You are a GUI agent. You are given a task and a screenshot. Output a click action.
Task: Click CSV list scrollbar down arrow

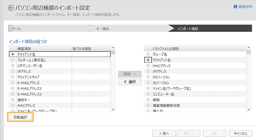pos(249,110)
